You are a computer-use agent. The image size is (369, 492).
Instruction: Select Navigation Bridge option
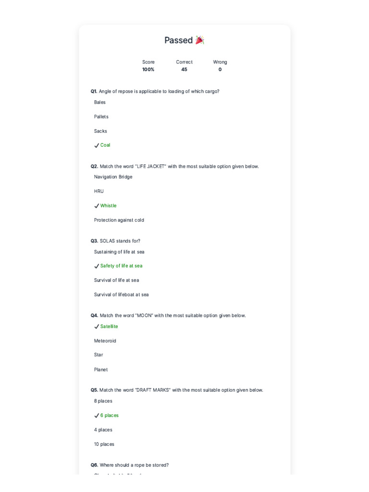[113, 177]
